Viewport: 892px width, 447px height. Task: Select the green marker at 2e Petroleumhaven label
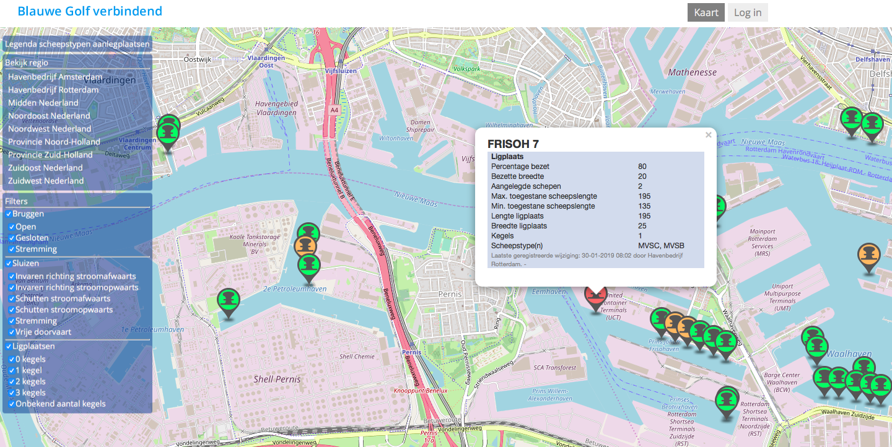308,269
